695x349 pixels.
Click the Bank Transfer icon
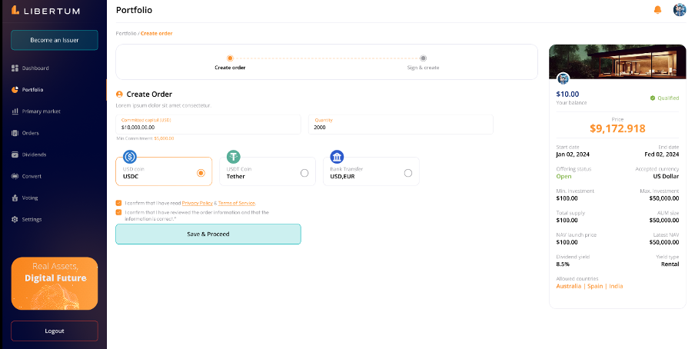337,157
